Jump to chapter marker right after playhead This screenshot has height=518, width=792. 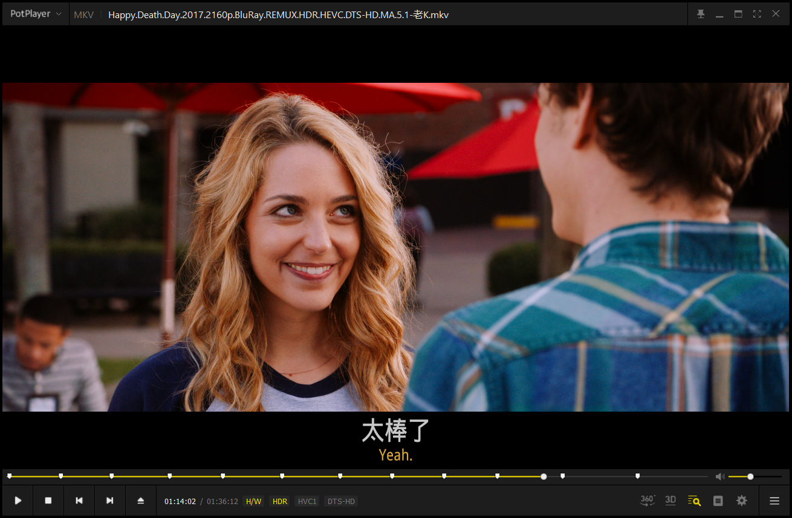point(563,476)
